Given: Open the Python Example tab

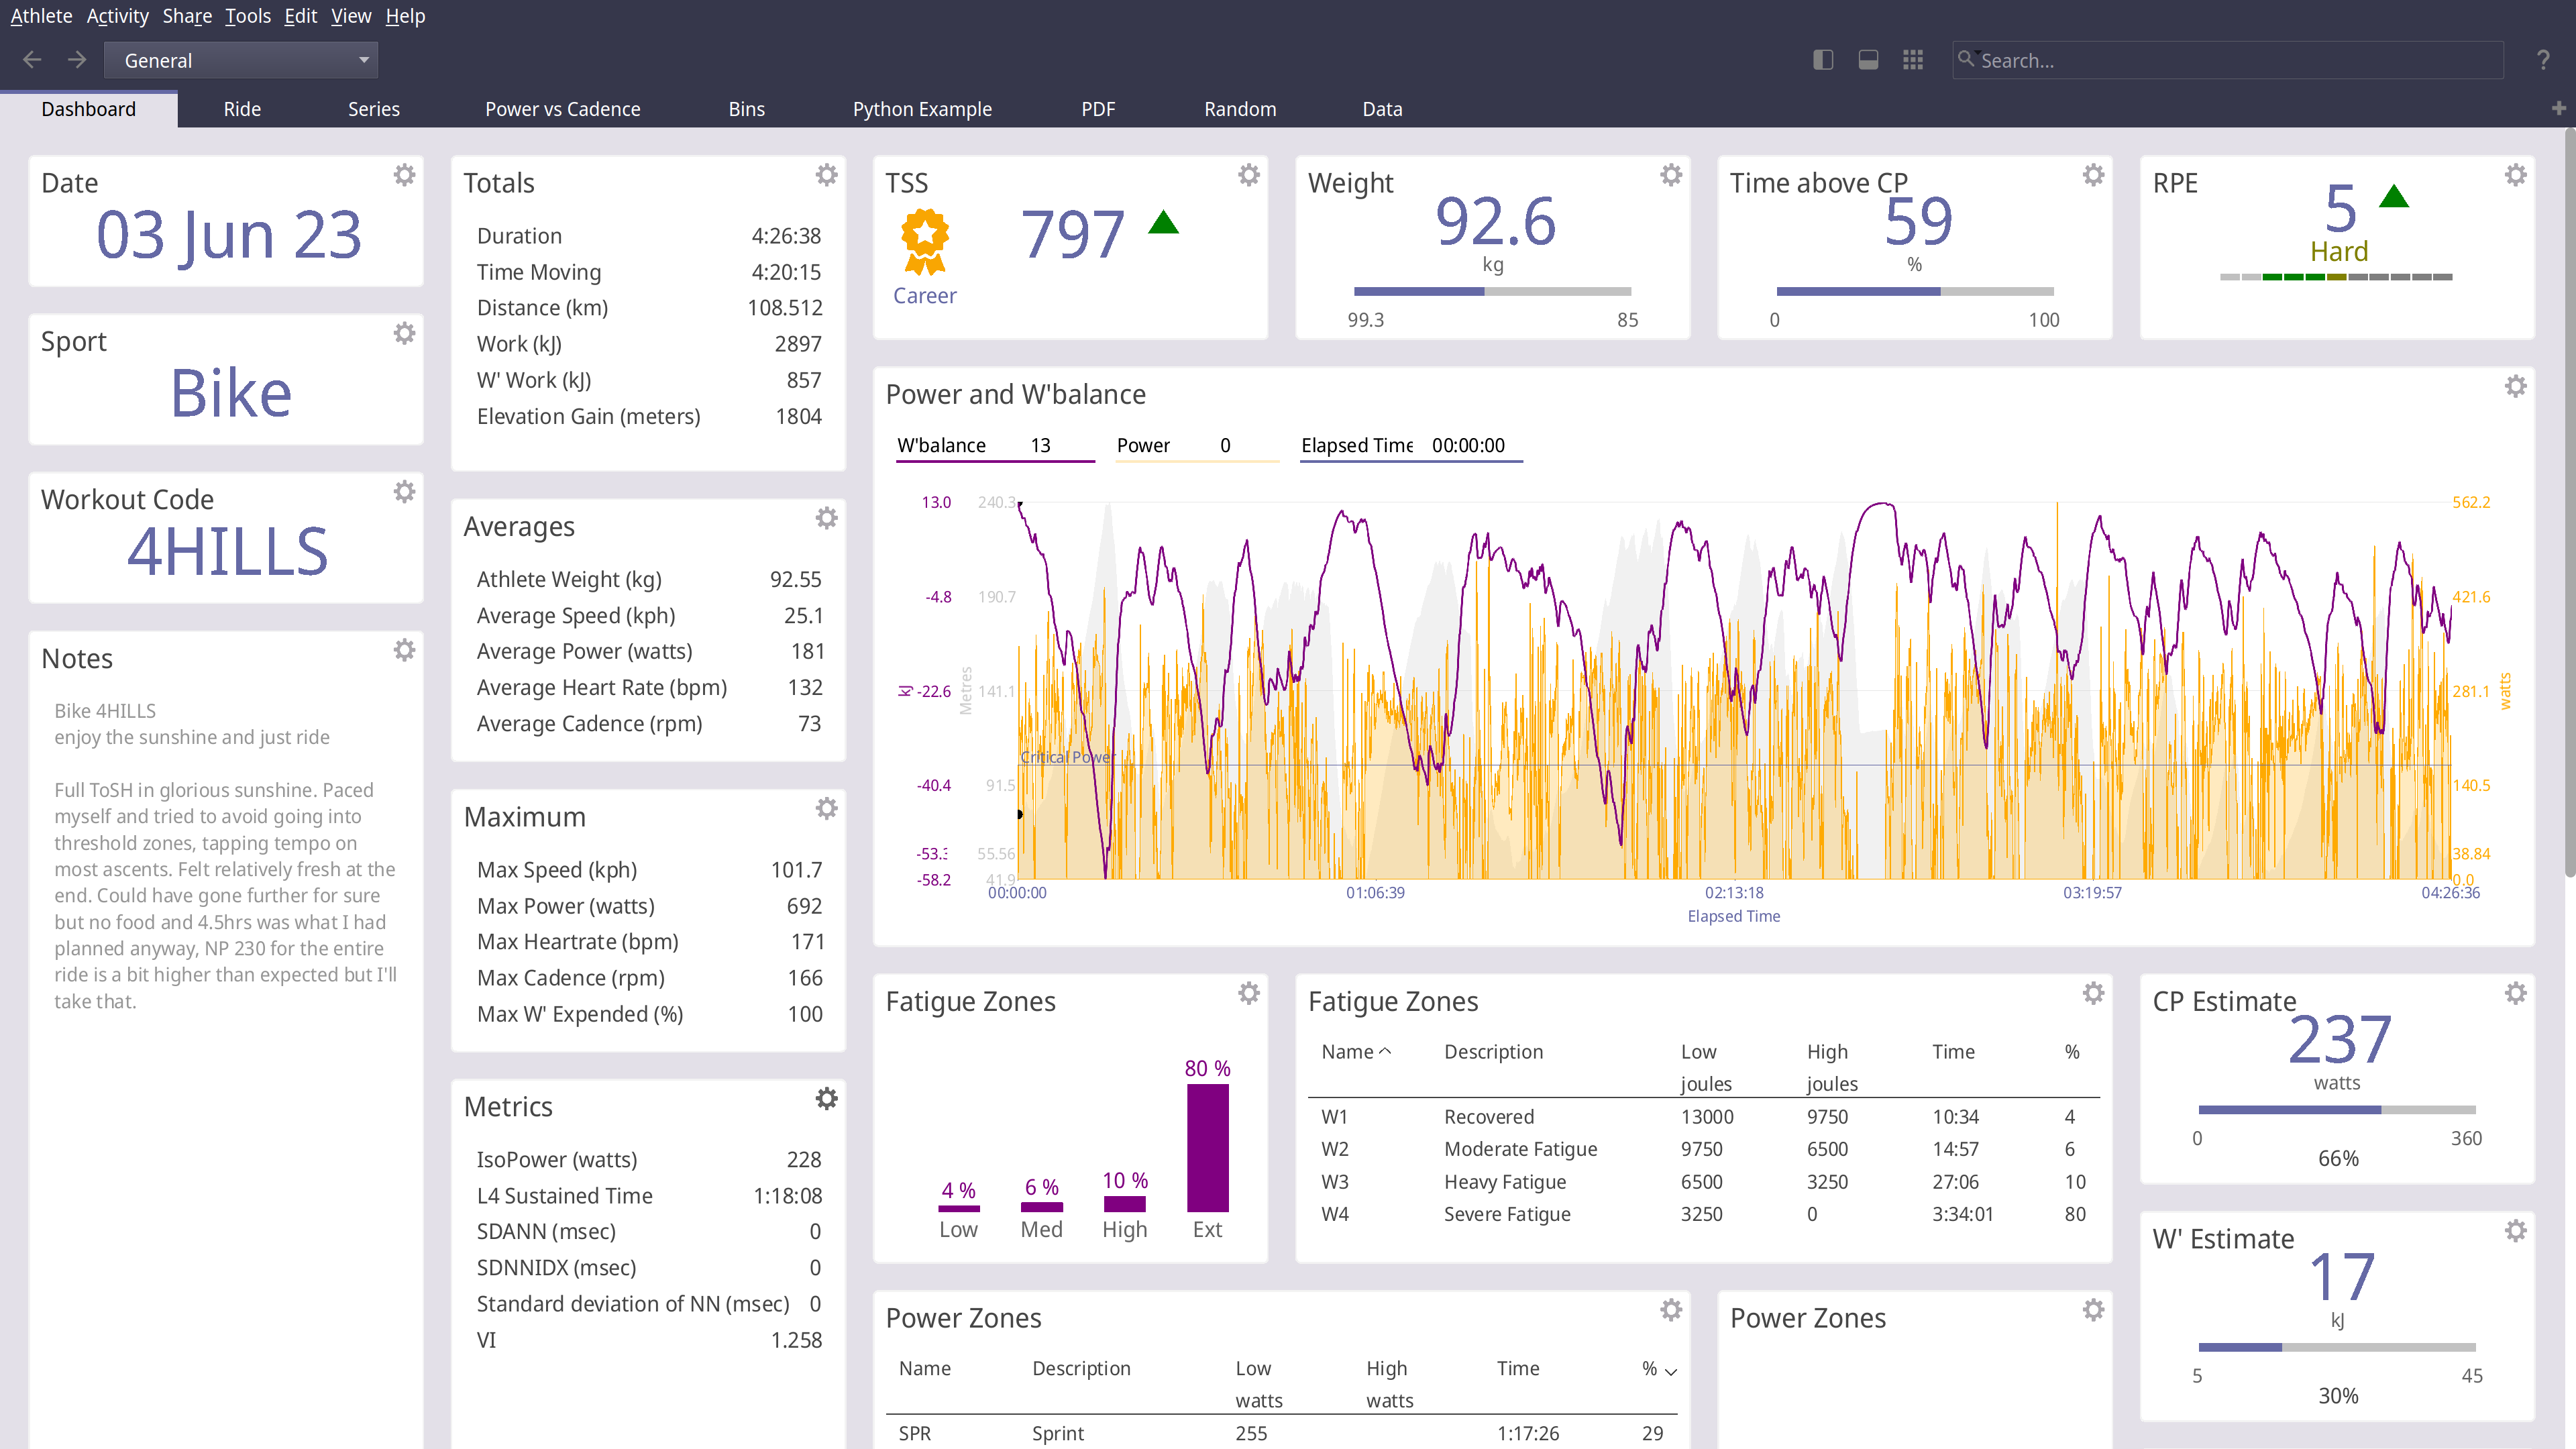Looking at the screenshot, I should [921, 109].
